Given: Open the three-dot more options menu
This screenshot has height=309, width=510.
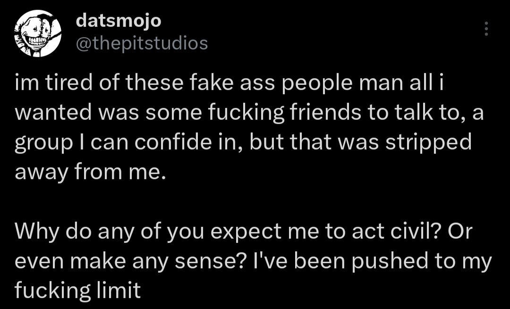Looking at the screenshot, I should pyautogui.click(x=486, y=29).
